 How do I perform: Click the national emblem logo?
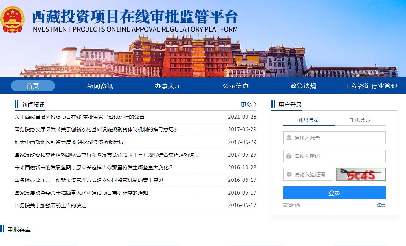coord(12,19)
